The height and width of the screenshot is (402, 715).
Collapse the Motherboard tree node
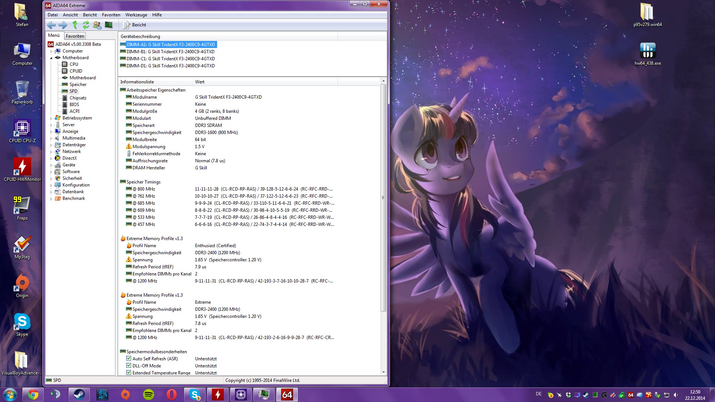coord(51,58)
